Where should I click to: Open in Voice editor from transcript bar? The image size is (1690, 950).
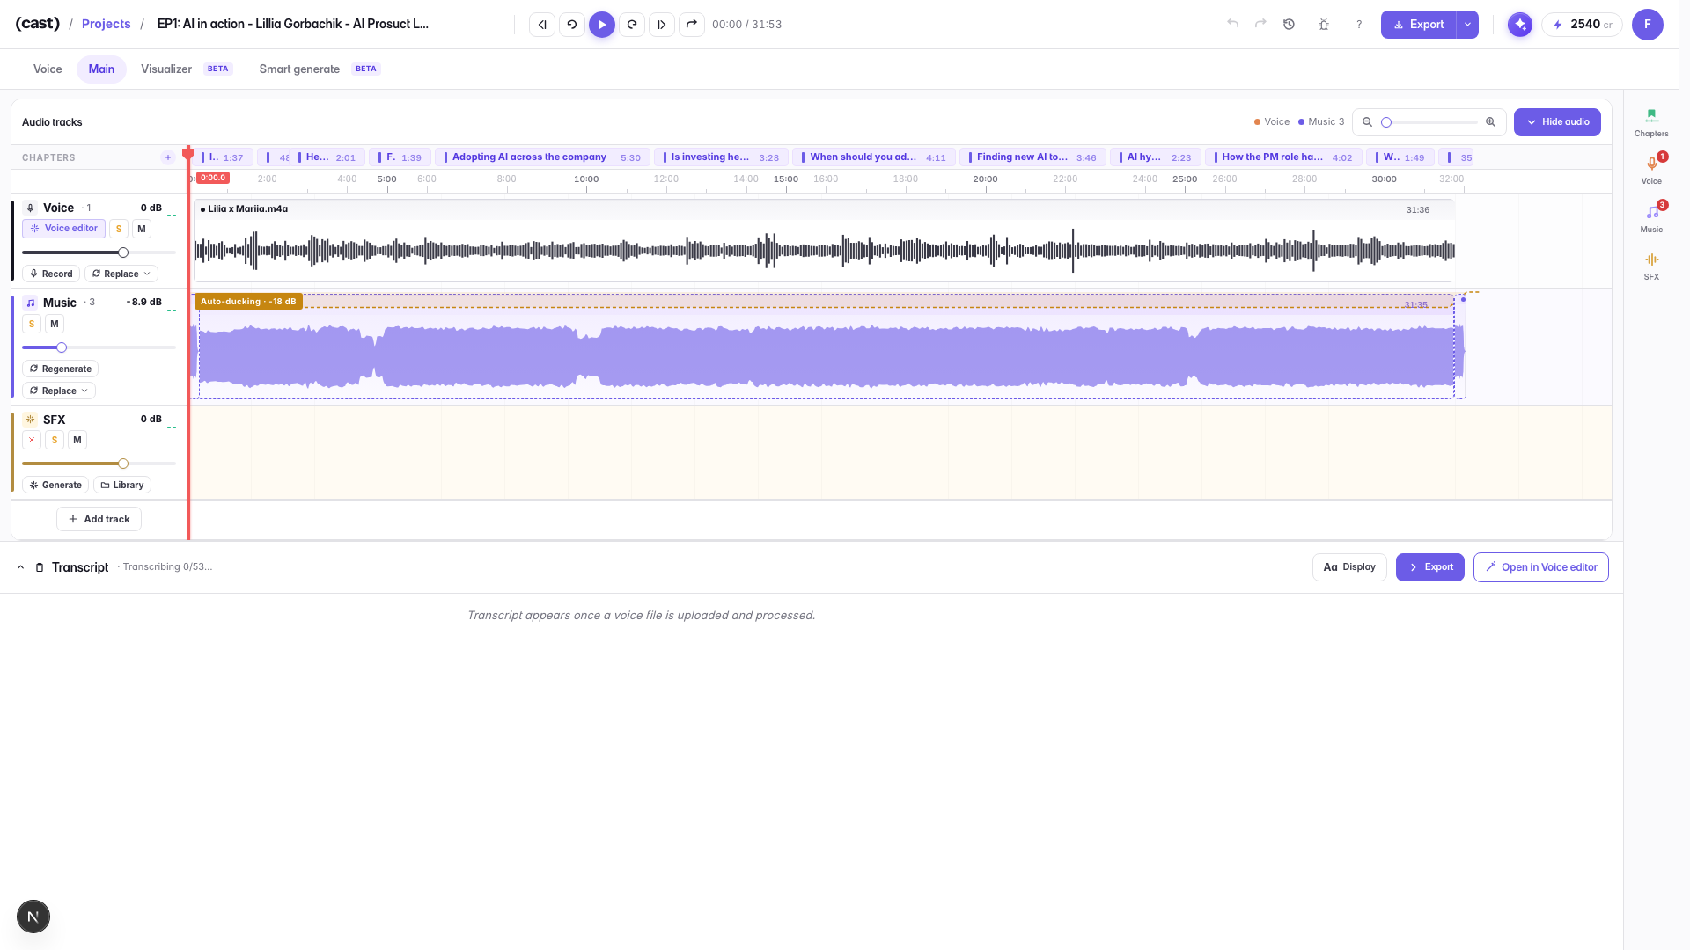click(x=1541, y=567)
